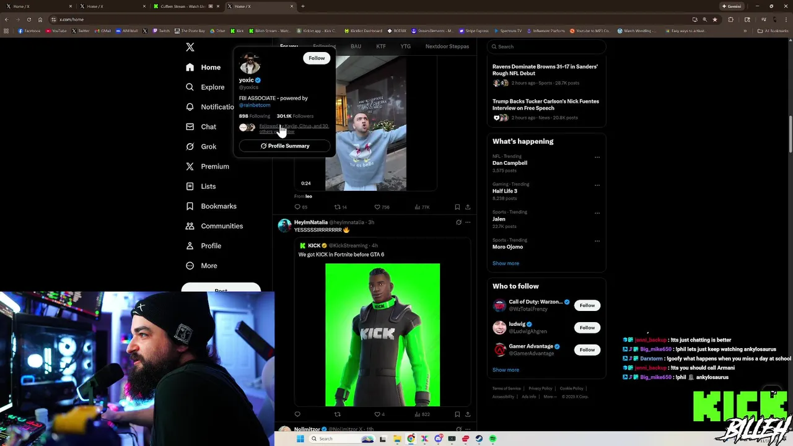Show more under What's happening
Screen dimensions: 793x446
[506, 263]
